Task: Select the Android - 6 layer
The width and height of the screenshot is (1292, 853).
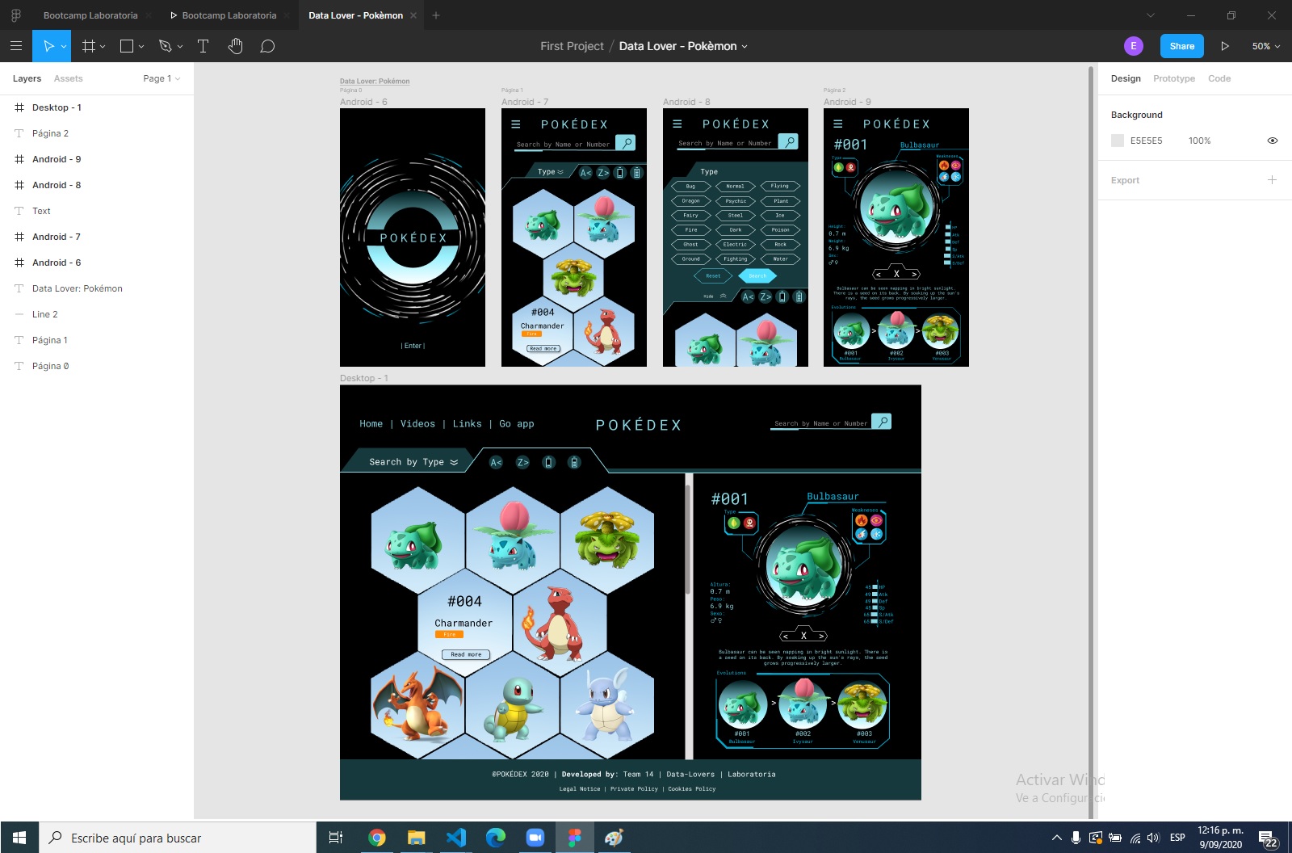Action: (x=97, y=263)
